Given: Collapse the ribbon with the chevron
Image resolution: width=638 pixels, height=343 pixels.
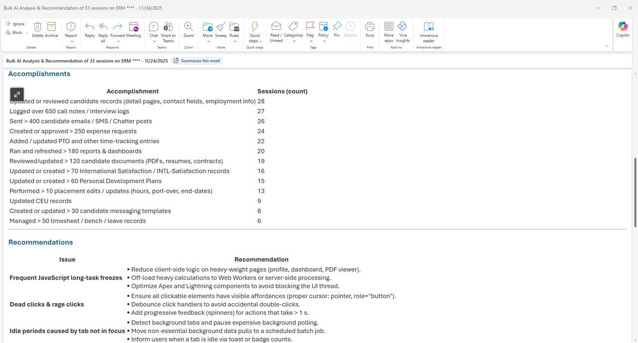Looking at the screenshot, I should click(x=607, y=46).
